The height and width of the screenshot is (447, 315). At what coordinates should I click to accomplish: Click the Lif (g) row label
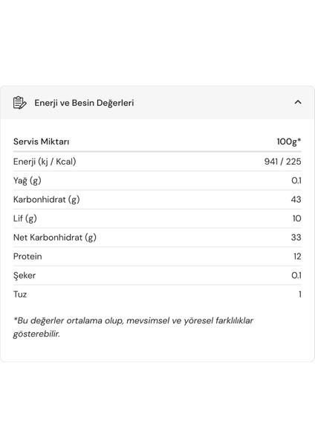point(25,218)
